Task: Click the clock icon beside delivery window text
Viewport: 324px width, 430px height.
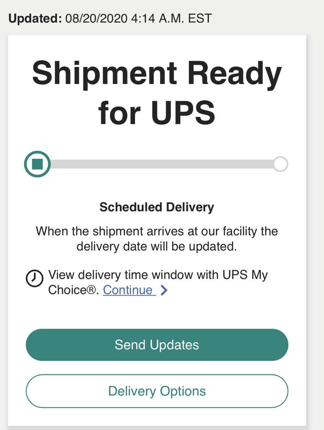Action: (34, 278)
